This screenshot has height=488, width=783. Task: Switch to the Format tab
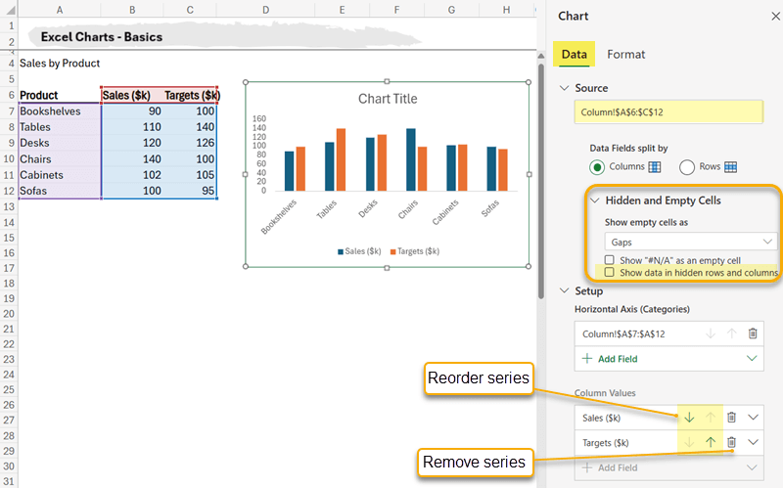click(x=625, y=54)
